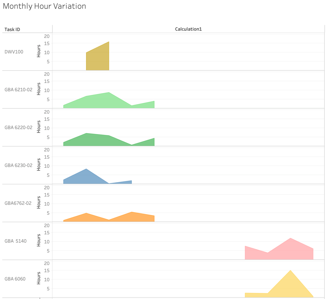Click the GBA 6210-02 row label
The height and width of the screenshot is (299, 326).
click(x=18, y=90)
